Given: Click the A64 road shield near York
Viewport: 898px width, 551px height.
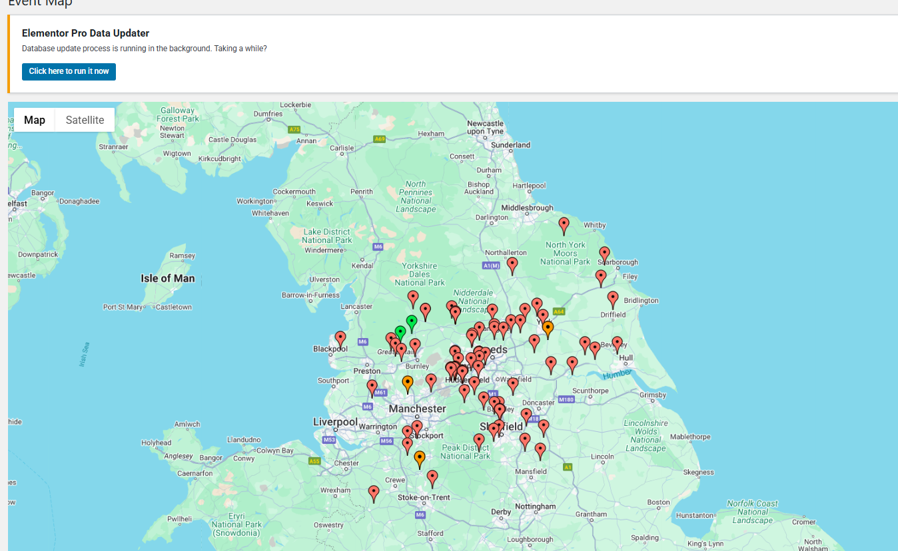Looking at the screenshot, I should coord(559,311).
